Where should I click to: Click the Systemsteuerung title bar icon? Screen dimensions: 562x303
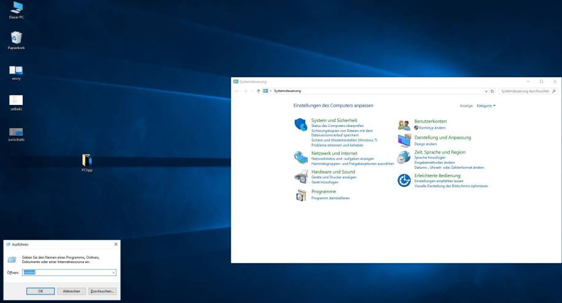(236, 82)
